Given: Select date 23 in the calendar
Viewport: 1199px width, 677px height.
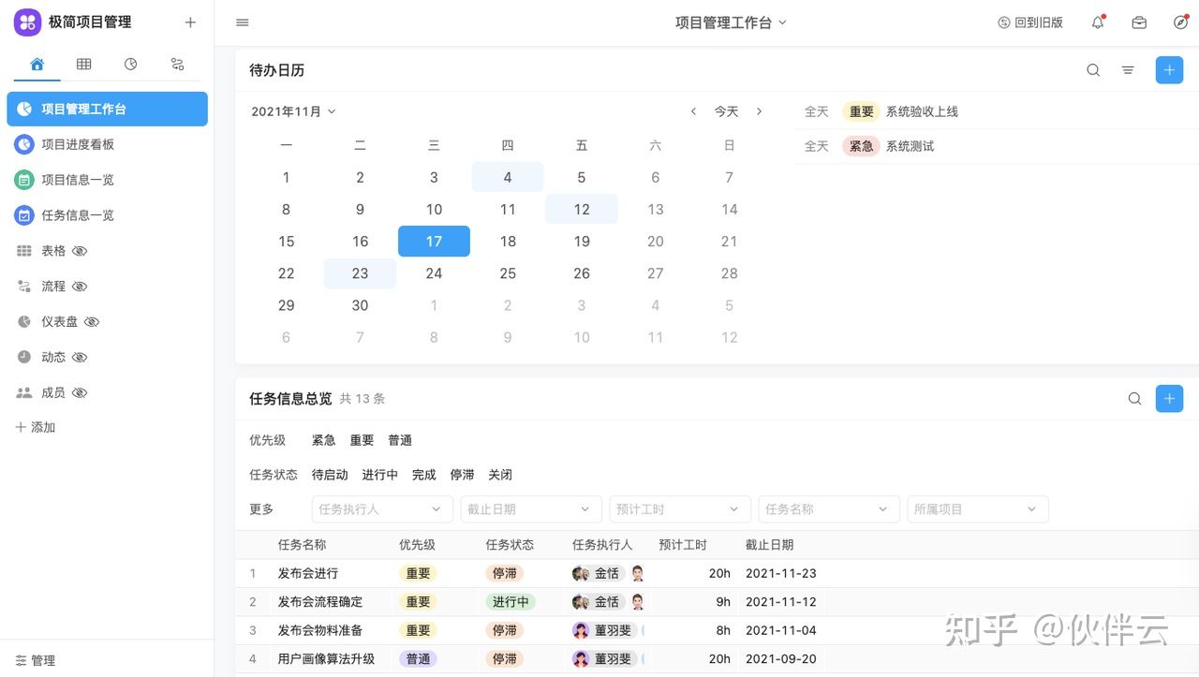Looking at the screenshot, I should click(360, 273).
